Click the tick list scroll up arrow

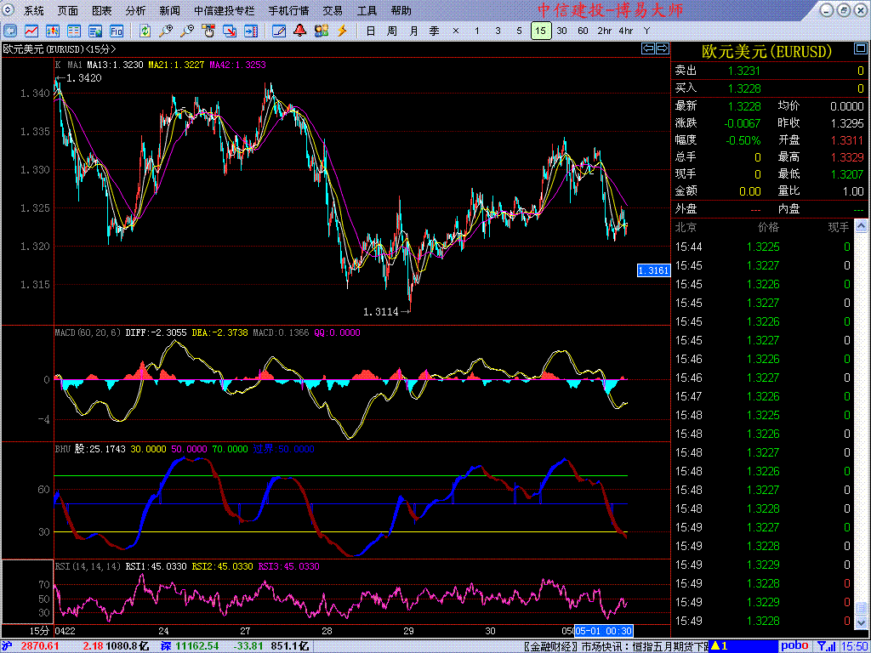click(x=861, y=225)
